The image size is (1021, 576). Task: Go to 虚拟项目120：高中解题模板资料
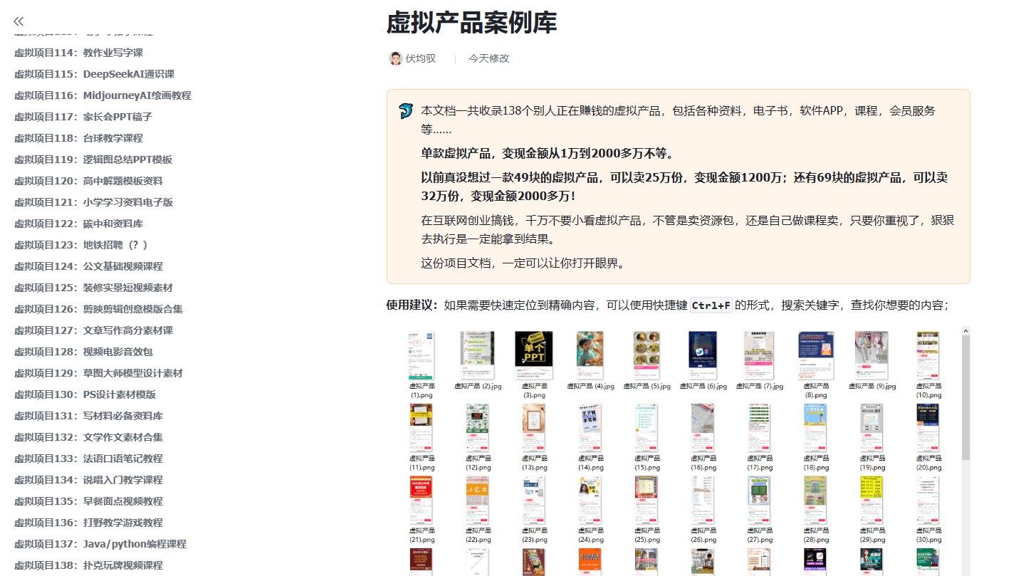coord(88,181)
